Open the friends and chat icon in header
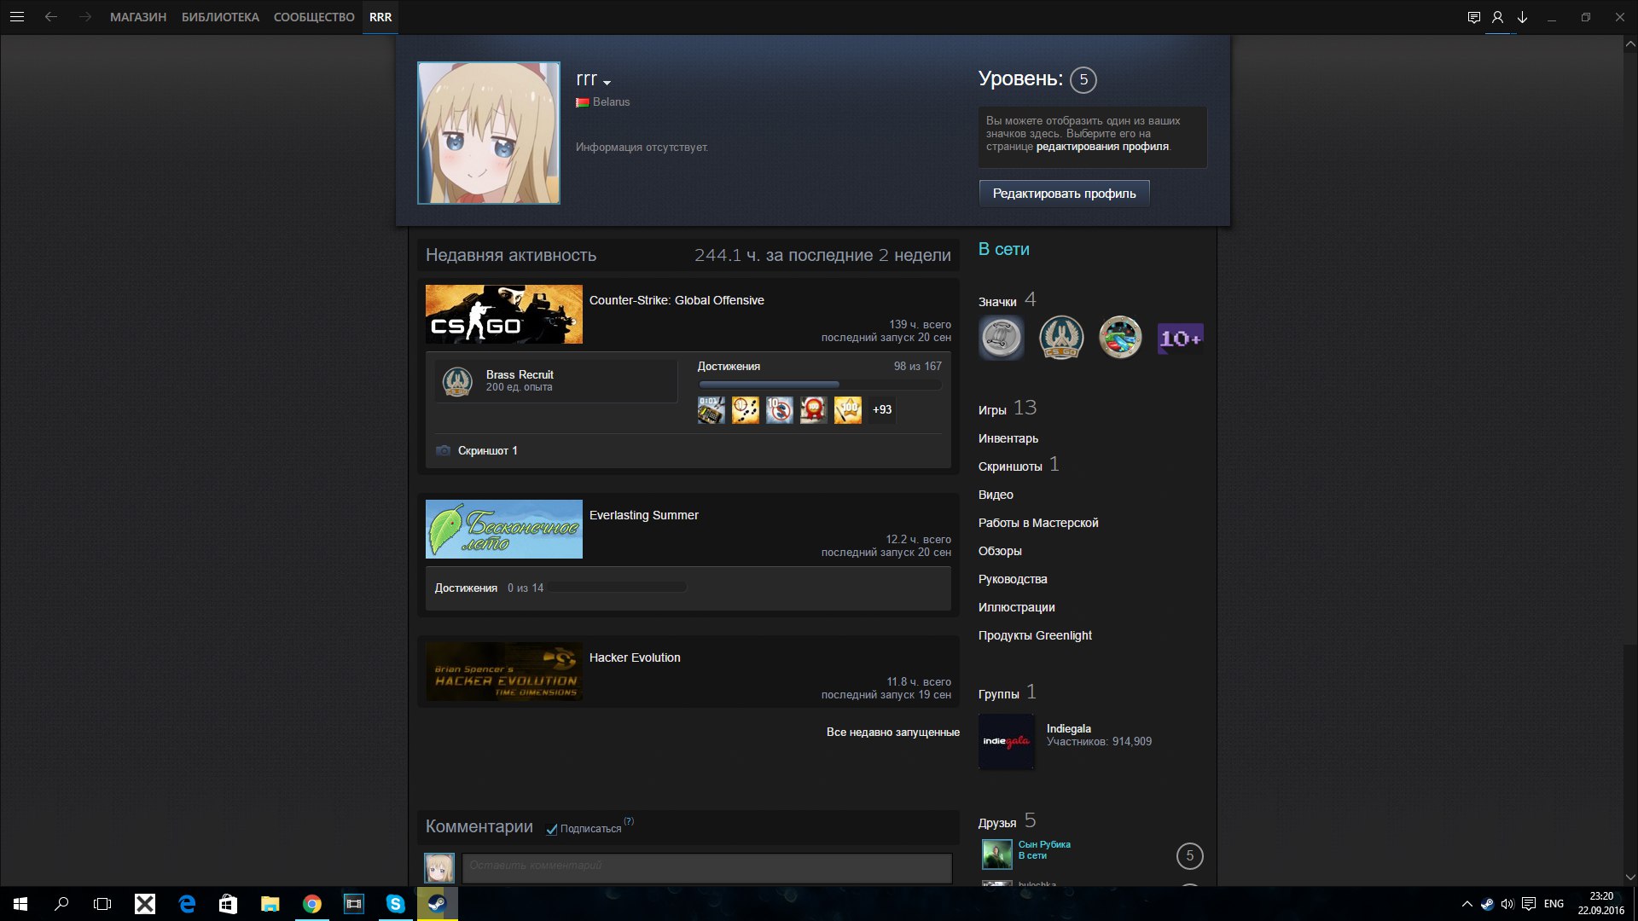The height and width of the screenshot is (921, 1638). pos(1473,17)
